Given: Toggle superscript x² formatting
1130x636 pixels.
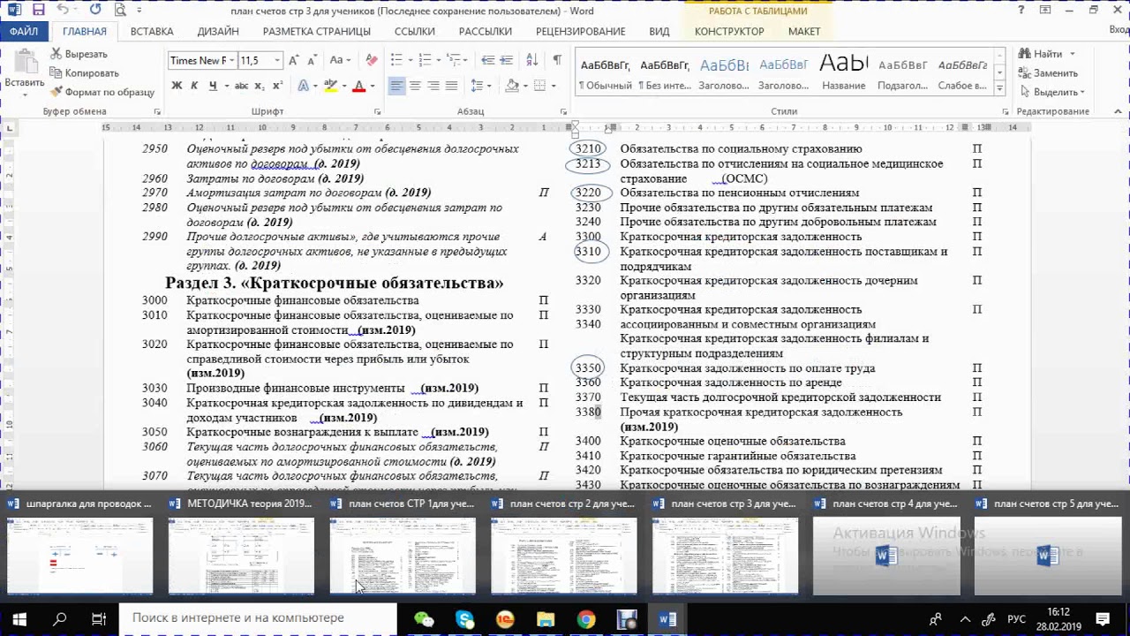Looking at the screenshot, I should (x=277, y=86).
